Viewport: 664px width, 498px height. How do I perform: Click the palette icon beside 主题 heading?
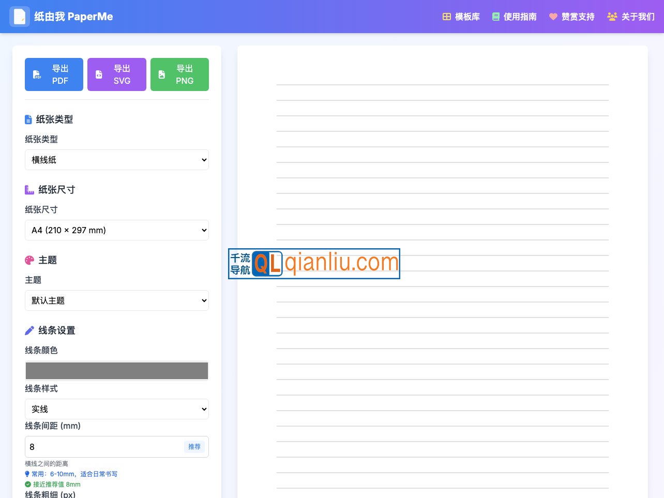pyautogui.click(x=29, y=260)
